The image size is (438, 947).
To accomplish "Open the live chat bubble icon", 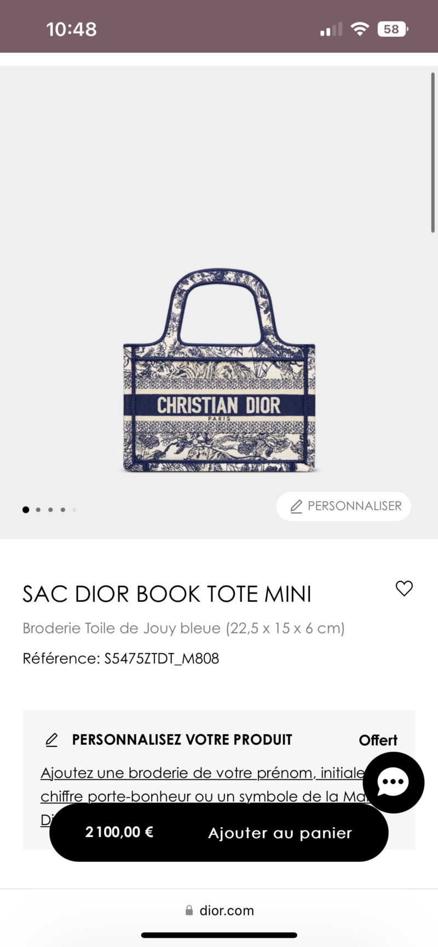I will coord(393,782).
